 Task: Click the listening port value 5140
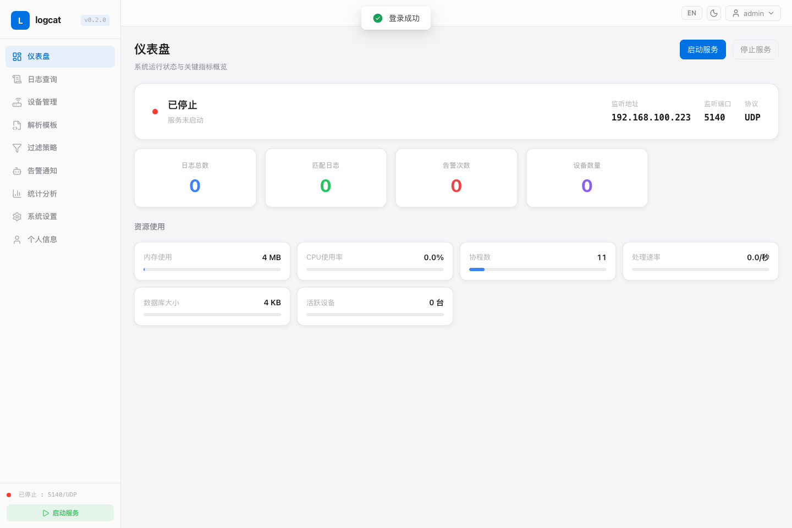tap(714, 118)
